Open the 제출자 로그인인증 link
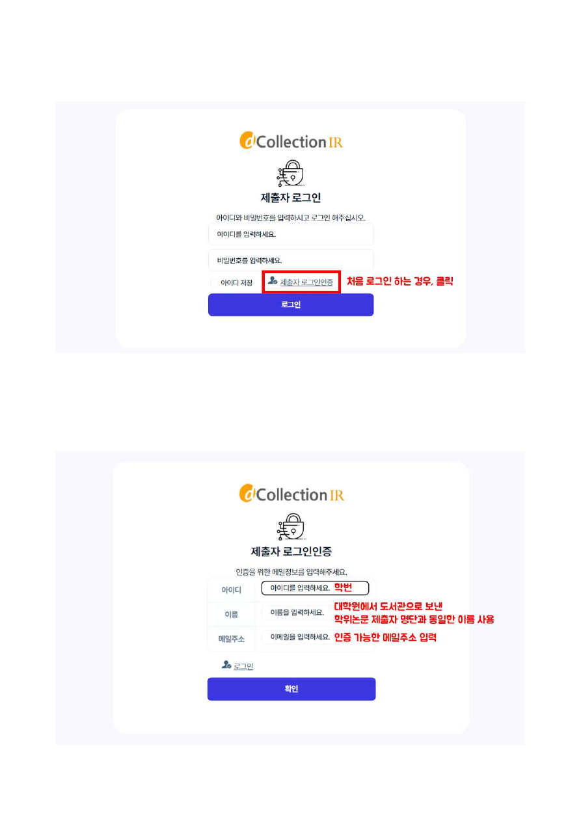The image size is (581, 821). (x=306, y=282)
